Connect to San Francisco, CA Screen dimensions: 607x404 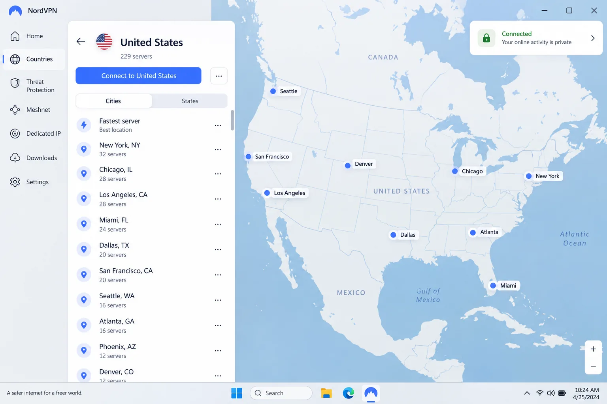[x=151, y=275]
